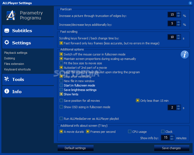
Task: Increase OSD sizing seconds value
Action: (x=178, y=106)
